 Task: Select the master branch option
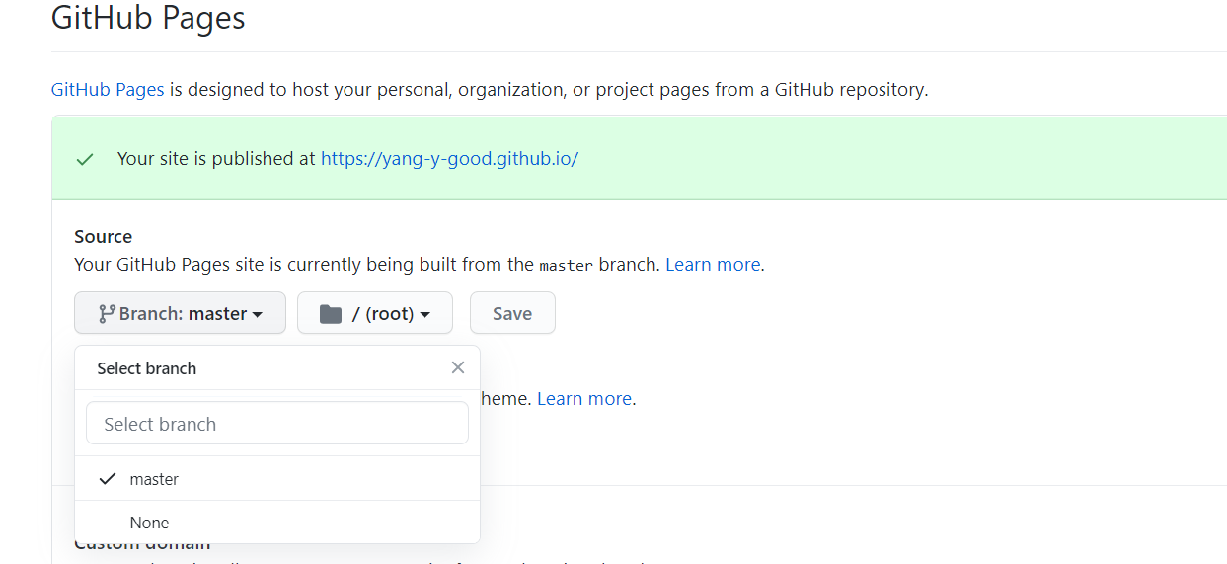click(x=277, y=478)
